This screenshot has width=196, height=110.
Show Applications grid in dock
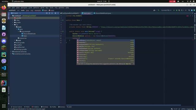click(x=4, y=106)
